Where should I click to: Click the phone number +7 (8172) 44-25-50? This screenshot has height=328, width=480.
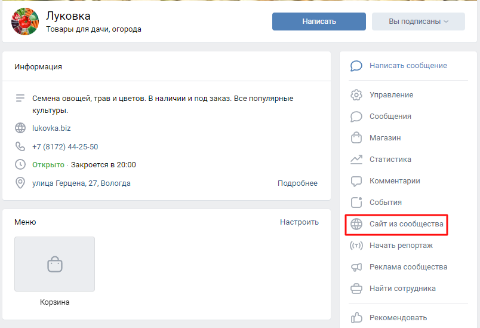pos(65,146)
